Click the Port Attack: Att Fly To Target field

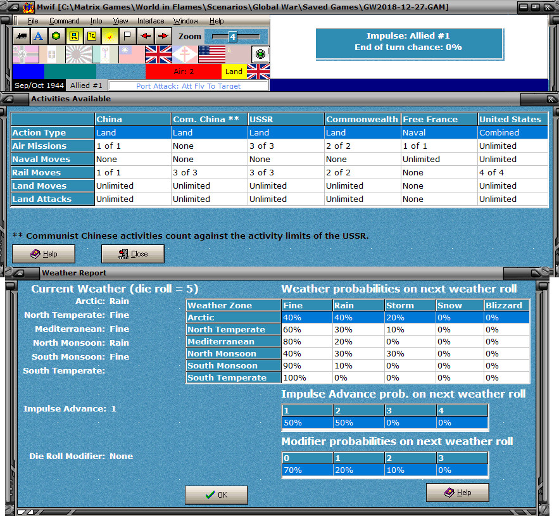[x=189, y=86]
